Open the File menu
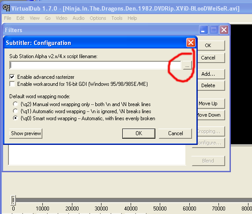Viewport: 252px width, 214px height. [8, 18]
